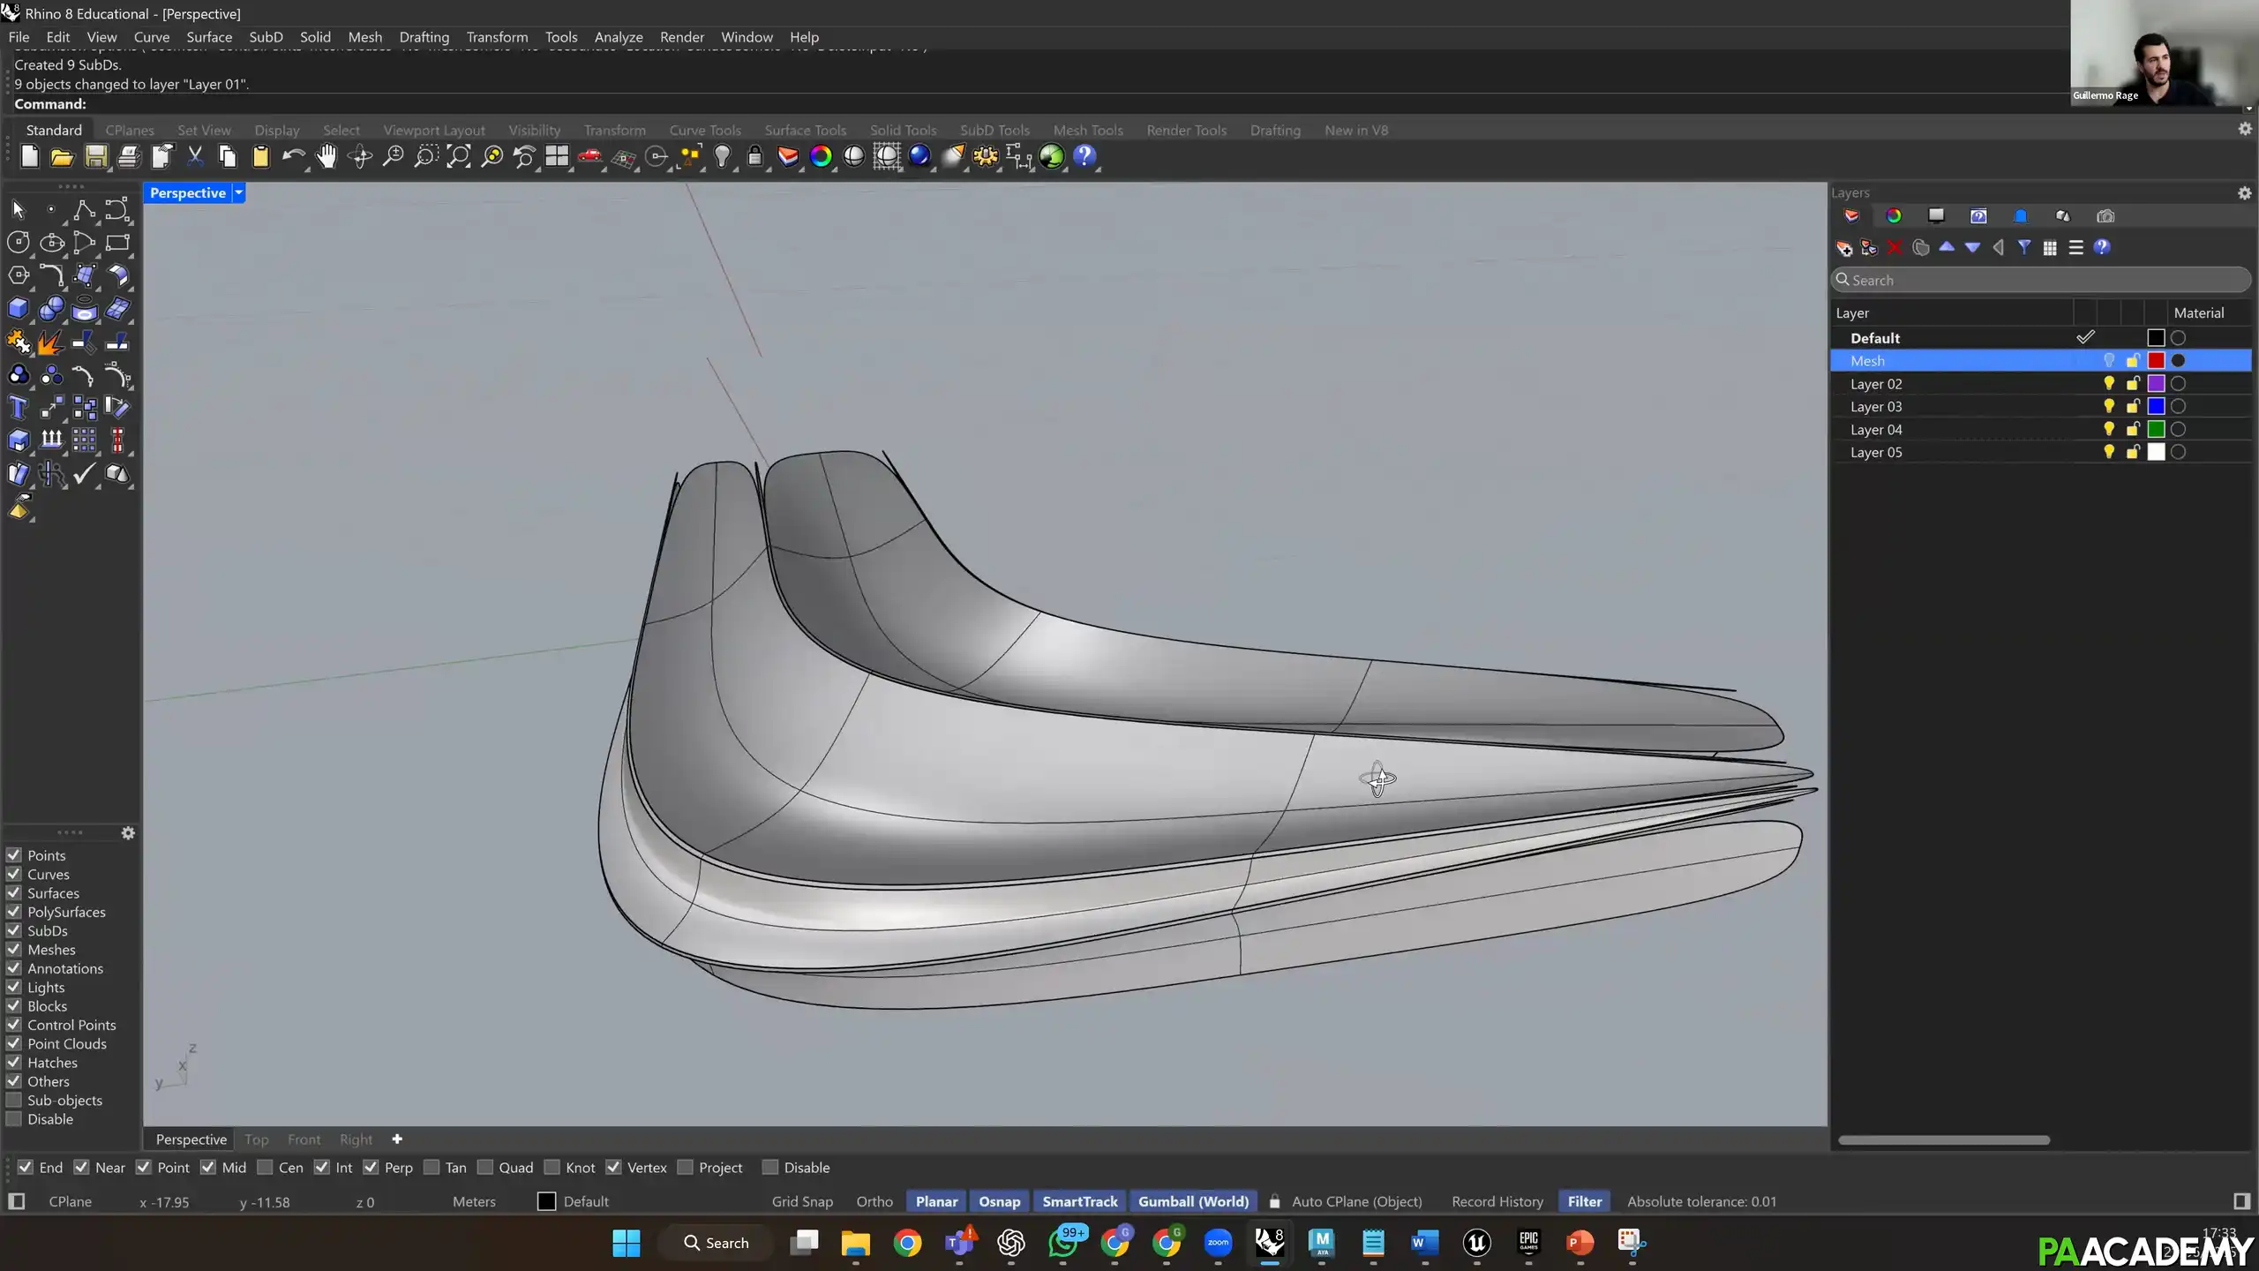
Task: Click the Lock padlock icon in the toolbar
Action: coord(754,157)
